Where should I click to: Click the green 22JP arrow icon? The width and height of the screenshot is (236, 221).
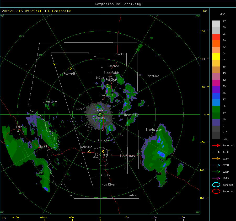[216, 172]
